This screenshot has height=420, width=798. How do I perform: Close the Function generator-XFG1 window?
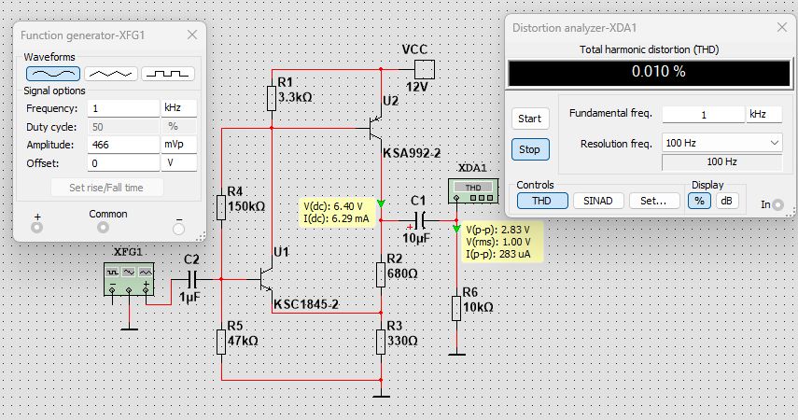(192, 35)
